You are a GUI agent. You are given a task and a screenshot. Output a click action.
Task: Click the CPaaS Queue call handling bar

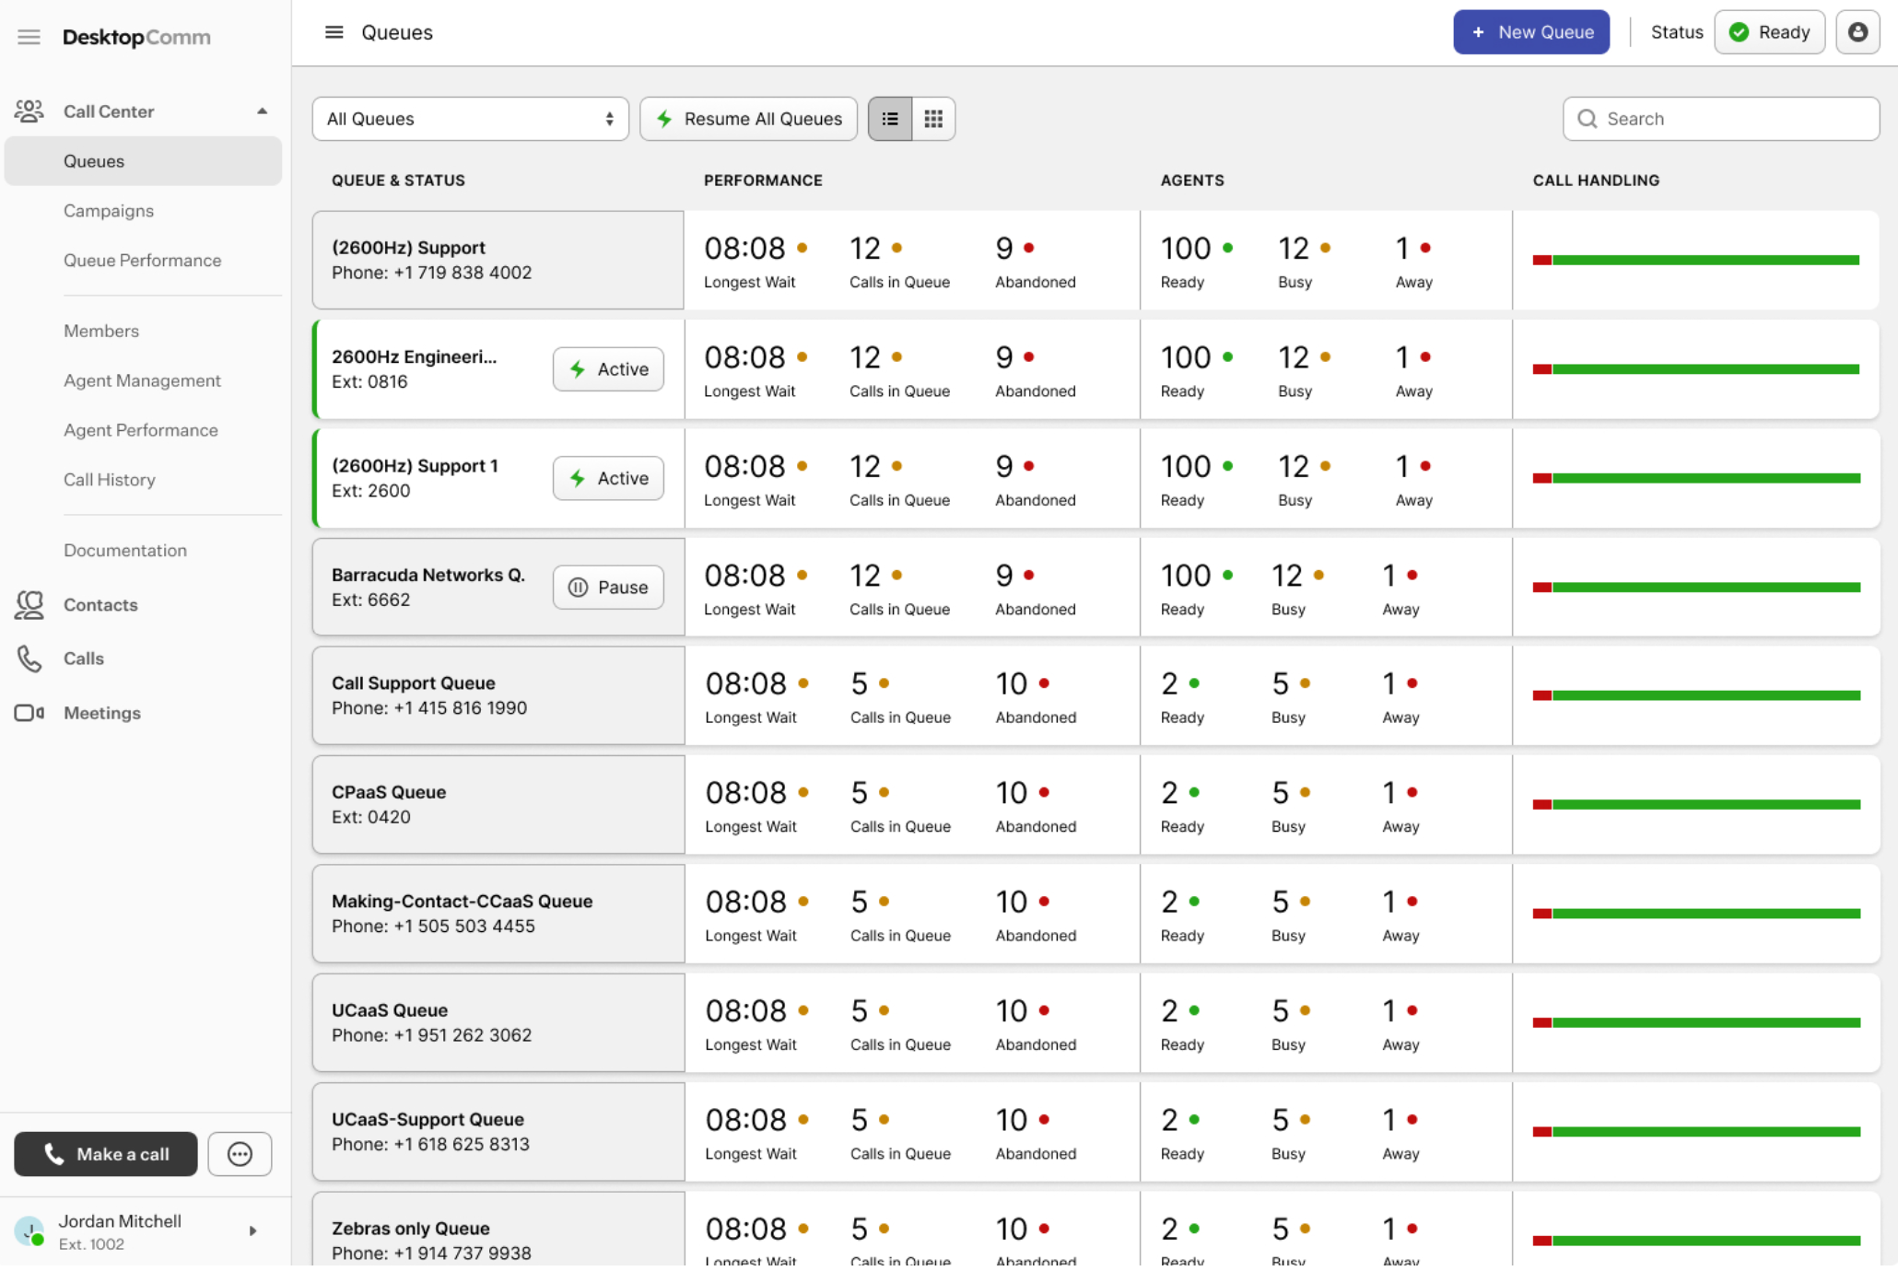click(x=1695, y=805)
